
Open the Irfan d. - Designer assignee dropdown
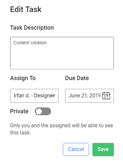click(34, 96)
